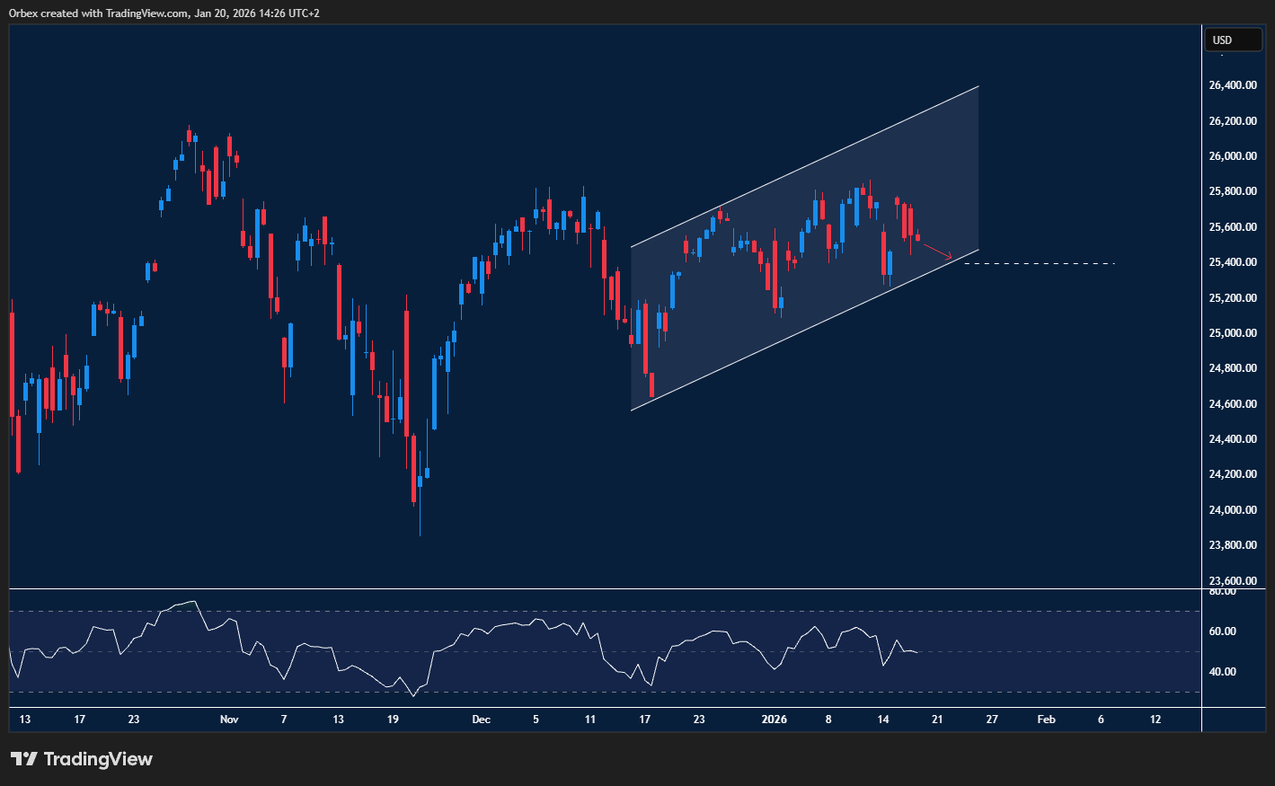
Task: Select the Nov label on time axis
Action: click(x=229, y=720)
